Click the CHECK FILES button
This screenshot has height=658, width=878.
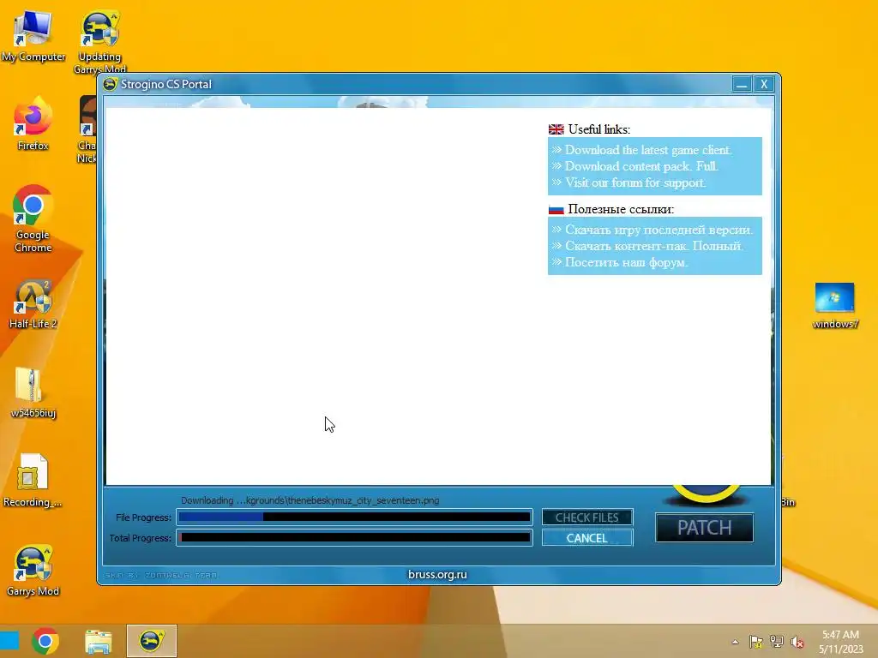586,517
